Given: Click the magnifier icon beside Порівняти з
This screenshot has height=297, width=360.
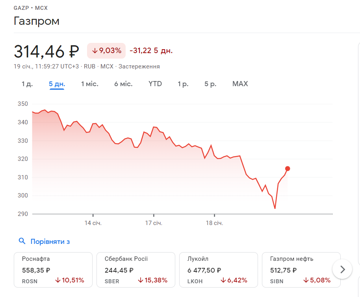Looking at the screenshot, I should point(22,241).
